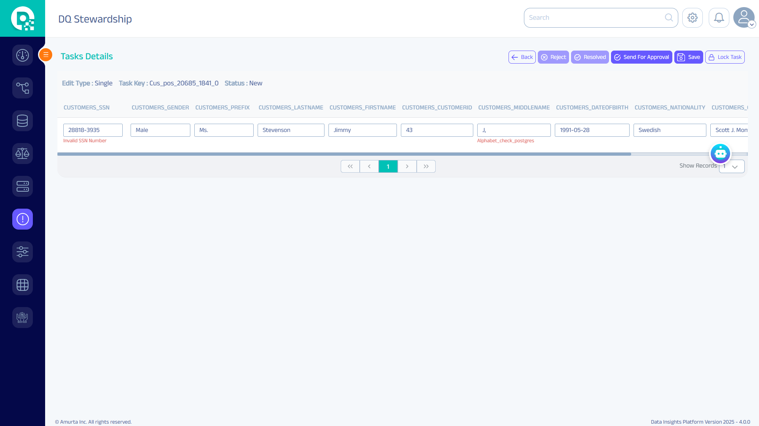
Task: Click the Back button
Action: tap(522, 57)
